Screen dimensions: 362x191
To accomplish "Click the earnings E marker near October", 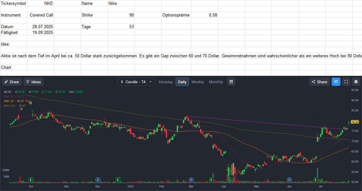I will coord(31,180).
